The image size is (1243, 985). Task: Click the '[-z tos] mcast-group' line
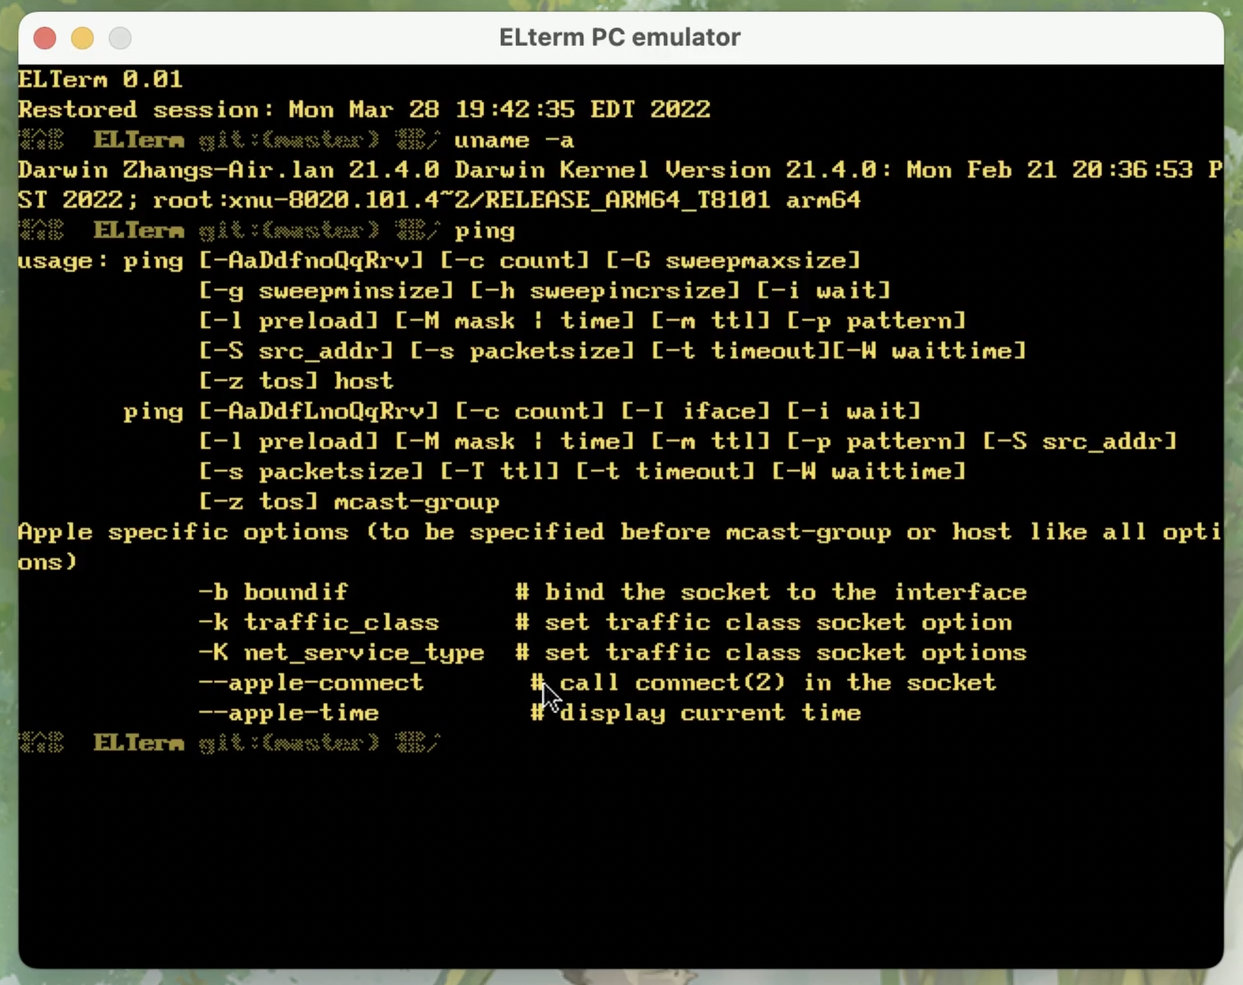(x=349, y=502)
